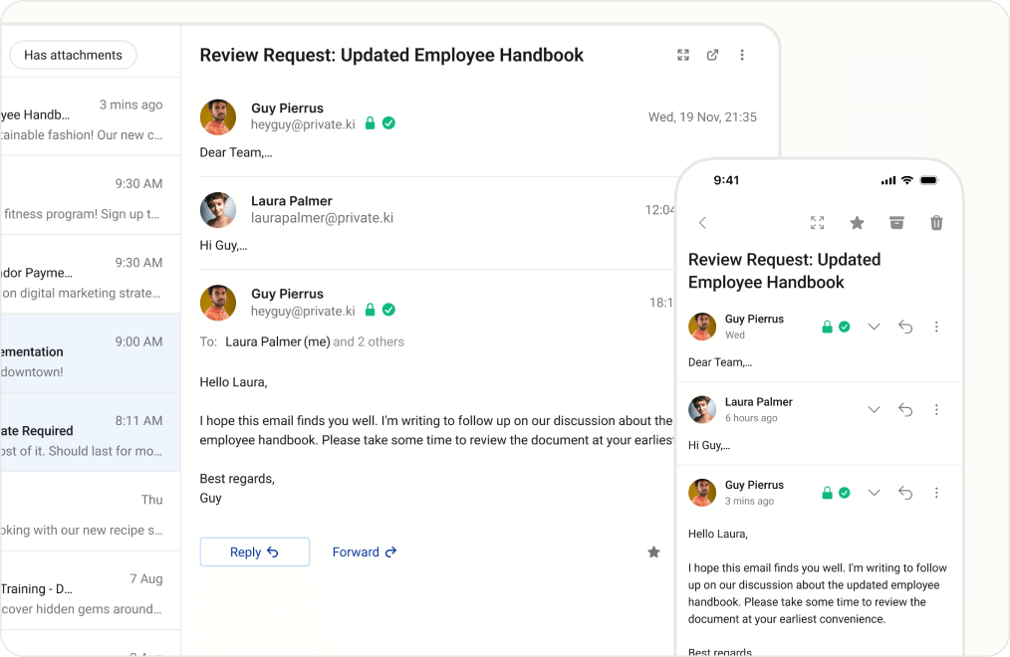Select the 9:00 AM email in list
Image resolution: width=1010 pixels, height=657 pixels.
click(90, 353)
